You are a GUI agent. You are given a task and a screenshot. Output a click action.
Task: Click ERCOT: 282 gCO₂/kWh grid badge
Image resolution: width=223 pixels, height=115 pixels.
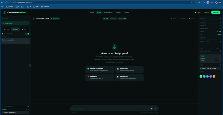210,68
